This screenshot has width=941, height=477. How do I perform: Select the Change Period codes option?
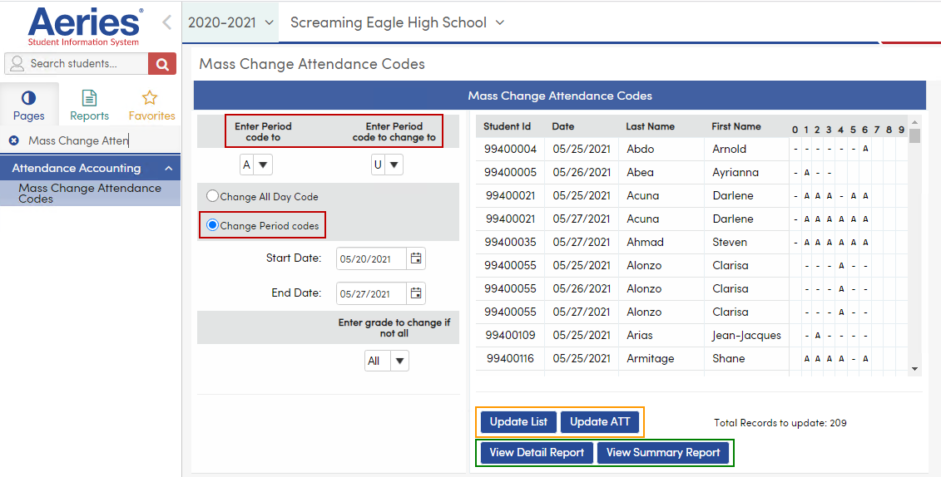pos(212,225)
